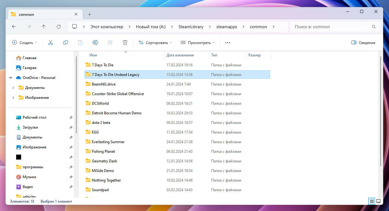Collapse the OneDrive - Personal tree node
389x211 pixels.
(x=11, y=78)
